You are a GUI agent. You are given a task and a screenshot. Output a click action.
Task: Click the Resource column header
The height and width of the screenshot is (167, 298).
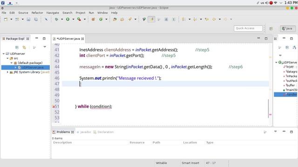137,142
